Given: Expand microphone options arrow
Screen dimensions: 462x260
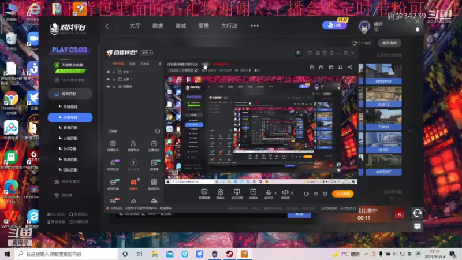Looking at the screenshot, I should click(x=275, y=193).
